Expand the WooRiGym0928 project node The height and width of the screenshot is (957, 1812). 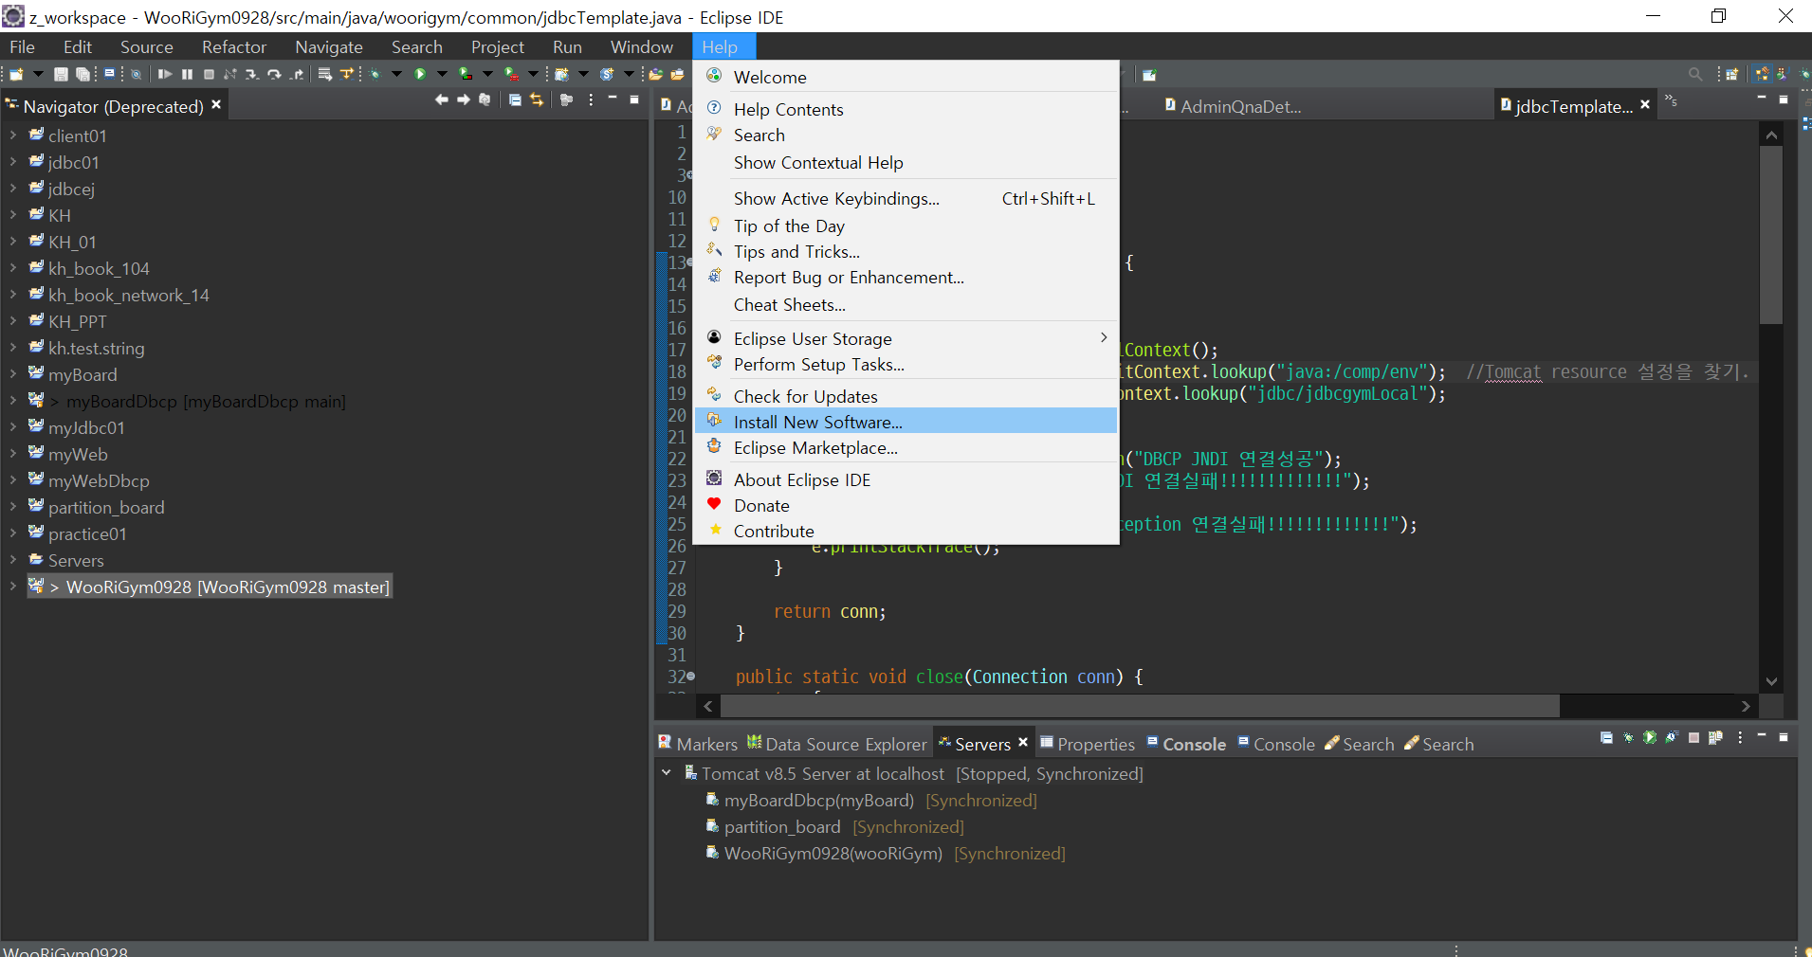click(x=13, y=587)
